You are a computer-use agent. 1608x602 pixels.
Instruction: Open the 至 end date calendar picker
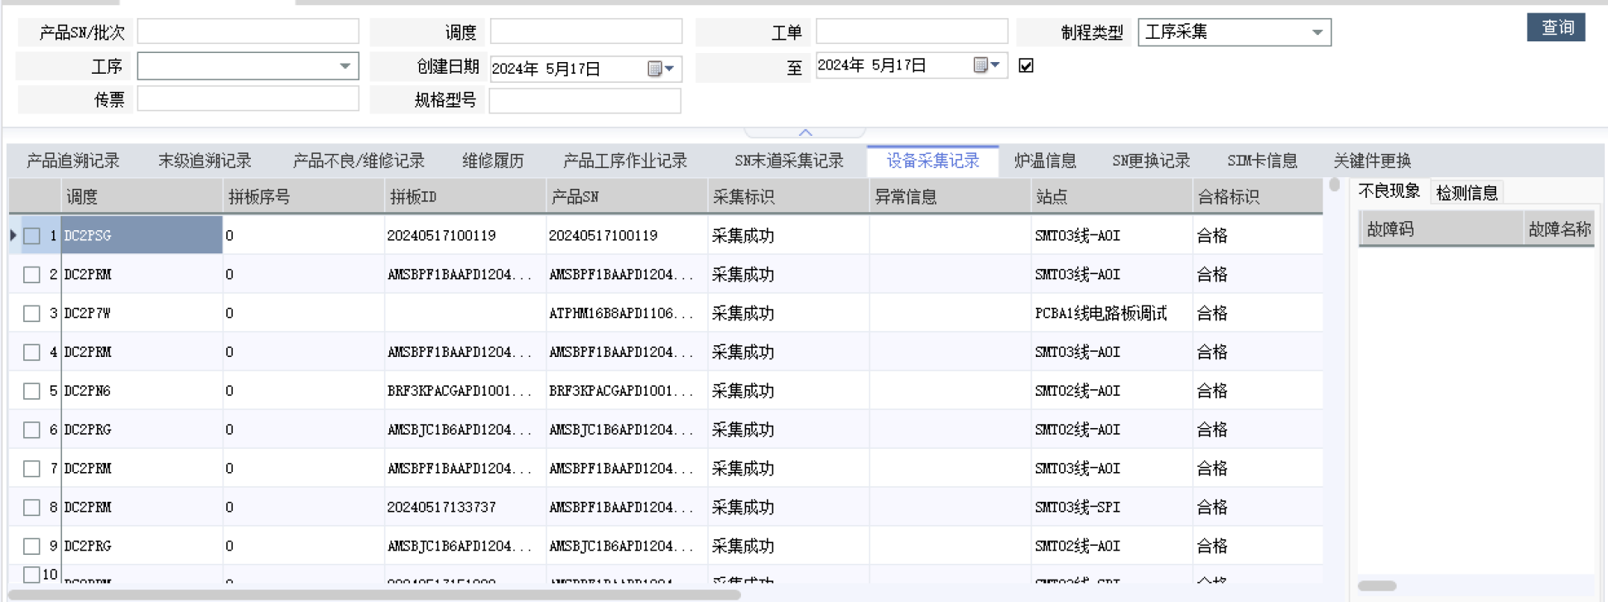(986, 65)
